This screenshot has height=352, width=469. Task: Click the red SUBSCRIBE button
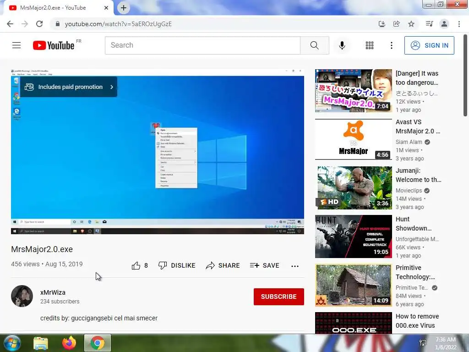pos(279,297)
